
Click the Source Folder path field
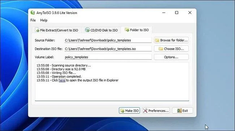[x=108, y=40]
